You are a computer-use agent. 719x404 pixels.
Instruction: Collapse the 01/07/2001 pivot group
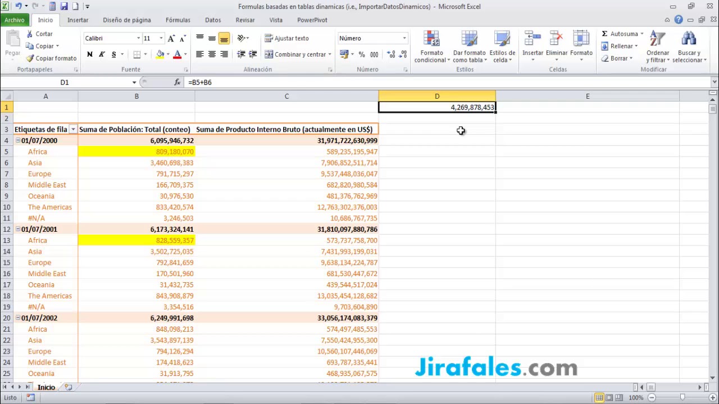17,229
